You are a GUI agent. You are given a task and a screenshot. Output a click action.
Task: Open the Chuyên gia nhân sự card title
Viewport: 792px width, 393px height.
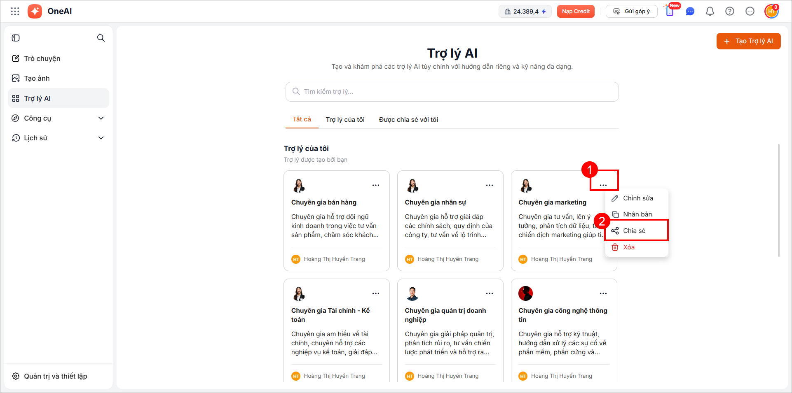pyautogui.click(x=436, y=202)
